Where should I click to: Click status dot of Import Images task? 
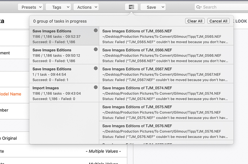96,87
